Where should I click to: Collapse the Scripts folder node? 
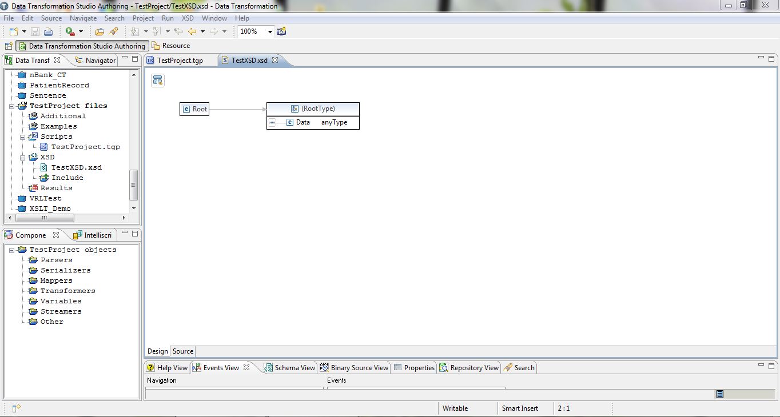[x=23, y=137]
